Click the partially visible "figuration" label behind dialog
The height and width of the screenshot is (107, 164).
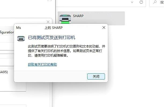pyautogui.click(x=7, y=32)
